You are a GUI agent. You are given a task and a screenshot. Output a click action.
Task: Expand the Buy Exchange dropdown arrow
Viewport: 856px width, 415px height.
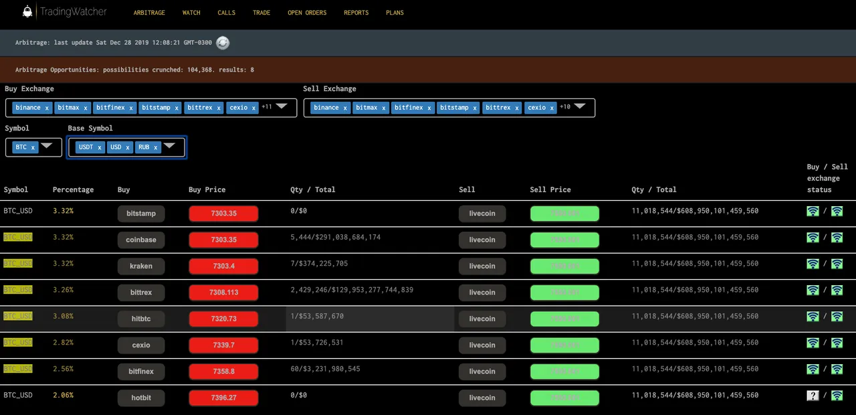[282, 106]
